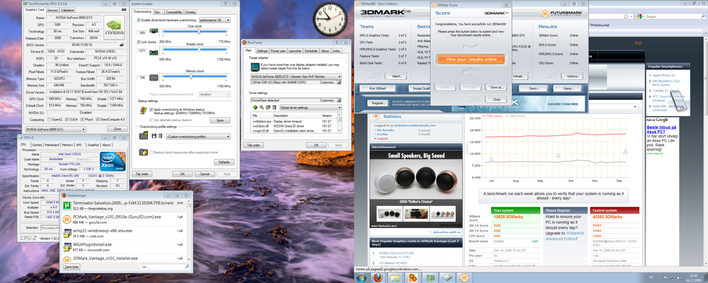The image size is (708, 283).
Task: Click the magnifier icon in RivaTuner driver settings
Action: coord(262,108)
